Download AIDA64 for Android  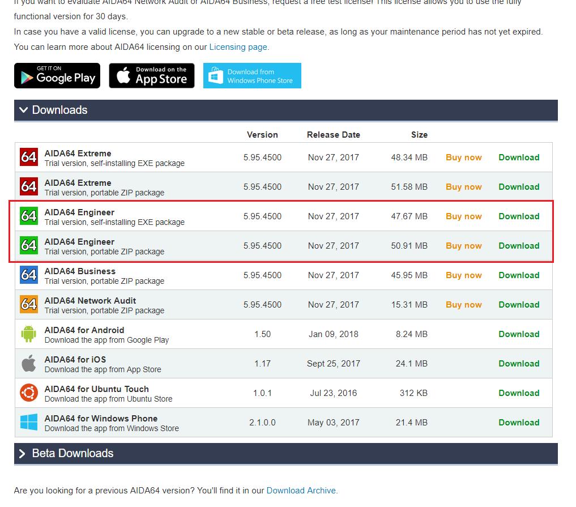pos(518,334)
